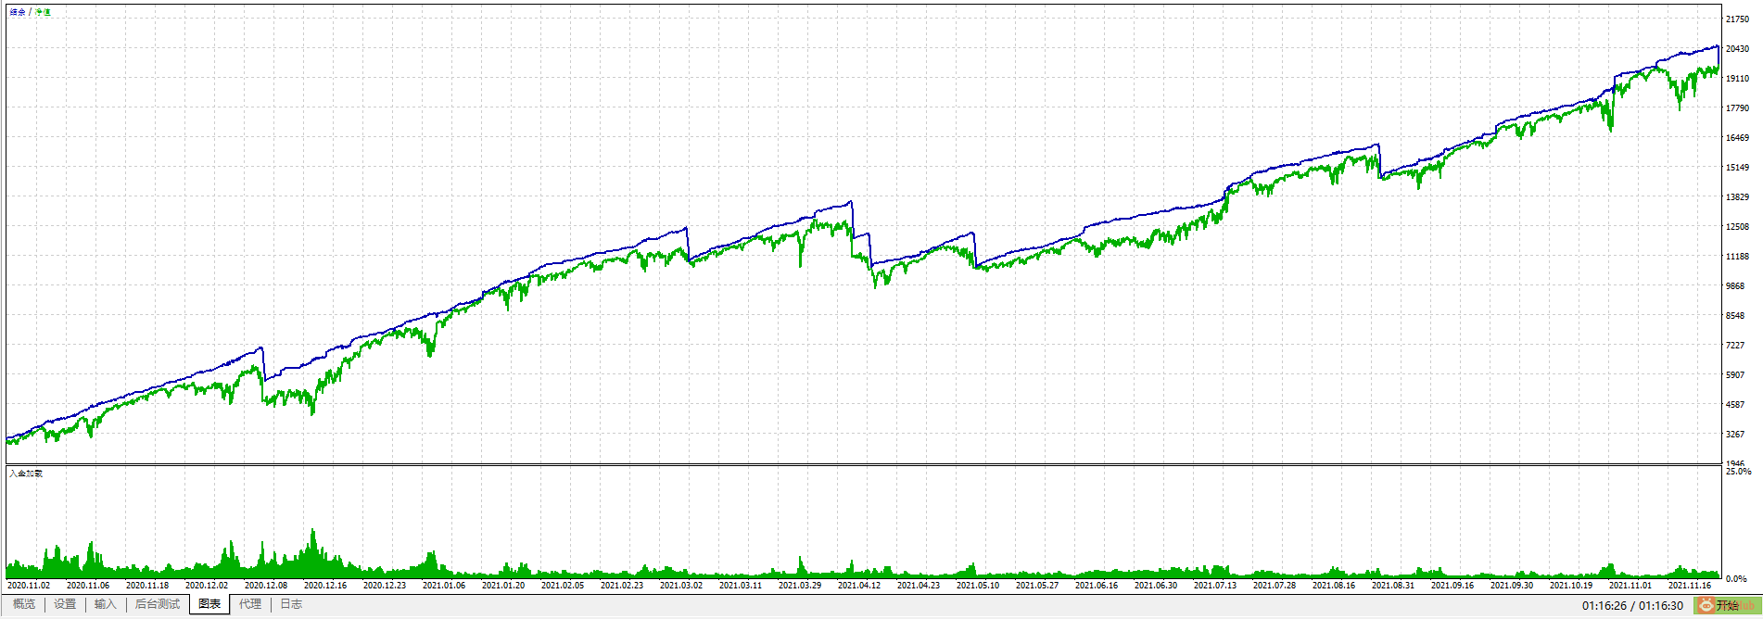
Task: Click the 2020.11.06 date label
Action: point(88,585)
